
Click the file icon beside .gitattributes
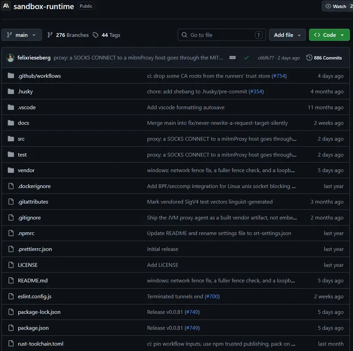pos(11,202)
